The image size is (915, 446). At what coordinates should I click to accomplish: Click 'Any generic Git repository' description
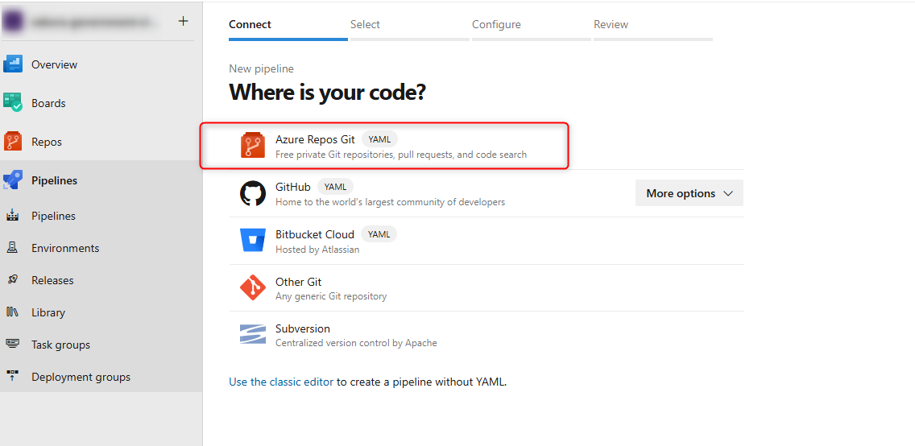click(331, 296)
